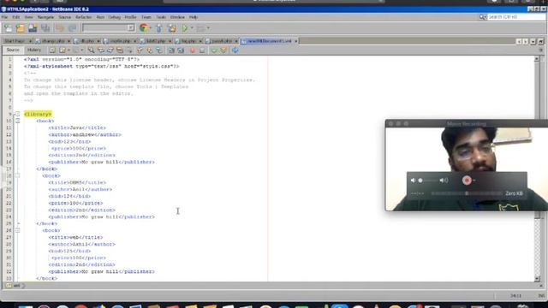Open the Window menu
Viewport: 548px width, 308px height.
pyautogui.click(x=177, y=17)
